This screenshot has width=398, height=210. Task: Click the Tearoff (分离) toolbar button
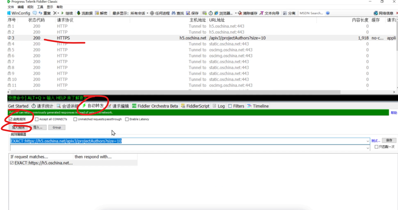point(289,13)
